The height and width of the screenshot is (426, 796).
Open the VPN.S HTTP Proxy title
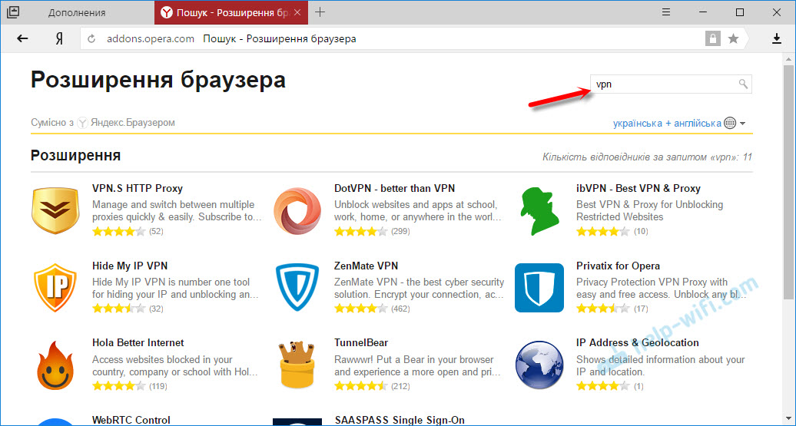click(137, 189)
